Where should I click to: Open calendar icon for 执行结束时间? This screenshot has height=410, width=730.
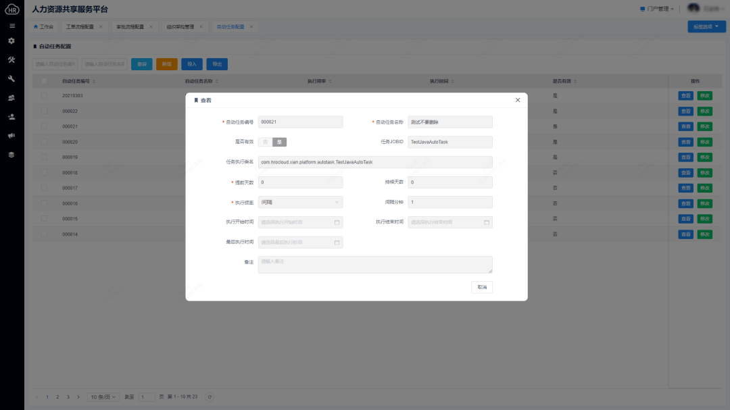(x=487, y=222)
